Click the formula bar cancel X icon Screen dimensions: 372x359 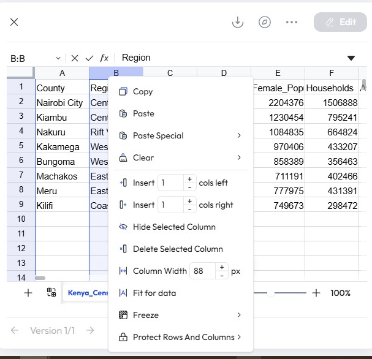click(74, 58)
